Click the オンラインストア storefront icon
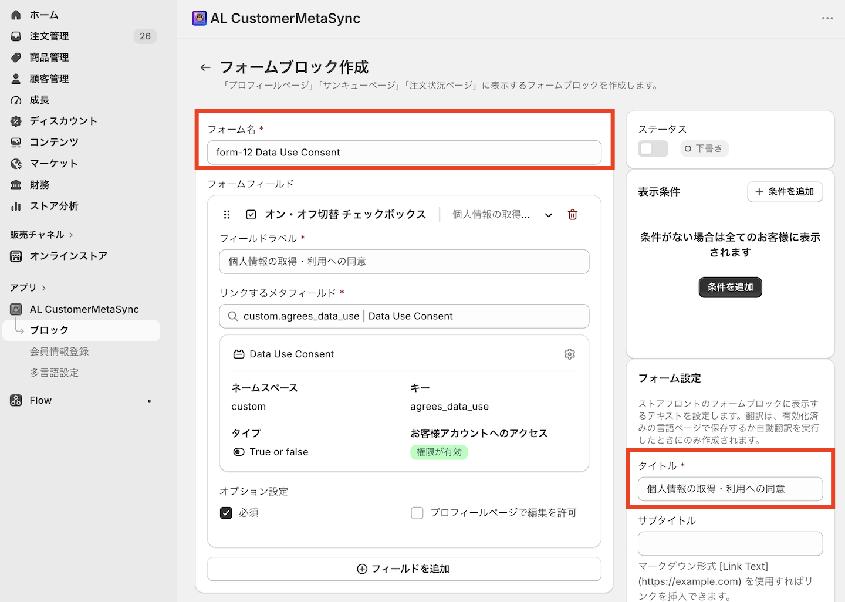 tap(16, 256)
